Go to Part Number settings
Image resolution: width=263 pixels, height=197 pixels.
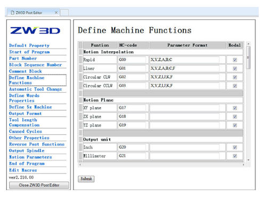(x=23, y=59)
